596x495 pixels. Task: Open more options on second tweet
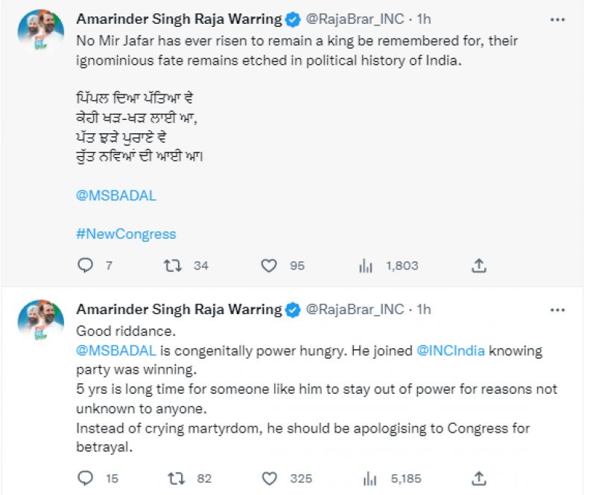click(x=557, y=309)
